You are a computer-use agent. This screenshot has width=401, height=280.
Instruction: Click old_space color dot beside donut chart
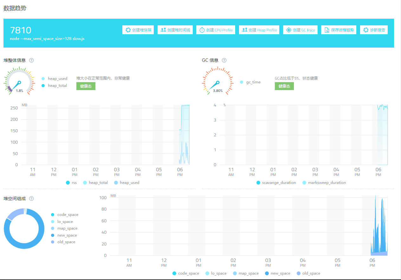(x=53, y=242)
